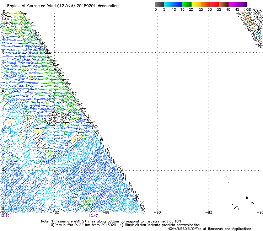263x231 pixels.
Task: Click the green 15-20 knots color swatch
Action: click(x=187, y=4)
